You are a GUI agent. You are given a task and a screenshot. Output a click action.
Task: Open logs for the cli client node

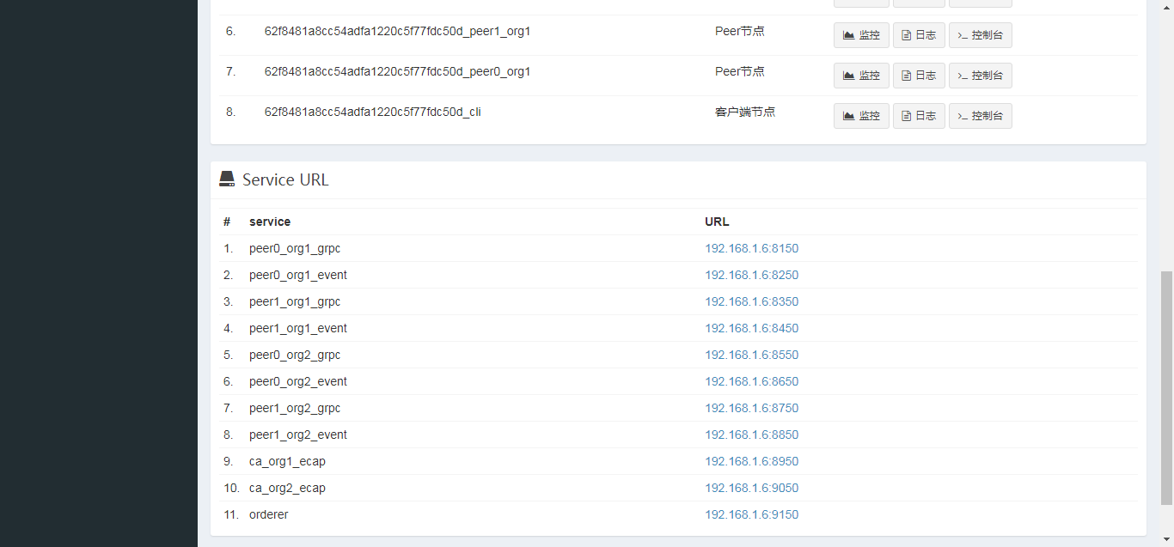[919, 116]
